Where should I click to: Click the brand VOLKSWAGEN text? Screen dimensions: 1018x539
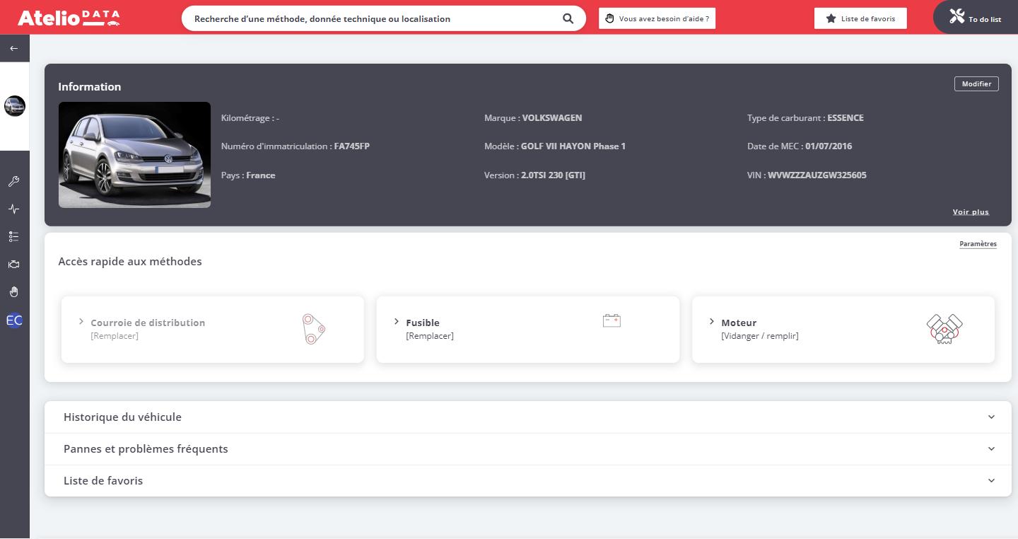click(552, 118)
